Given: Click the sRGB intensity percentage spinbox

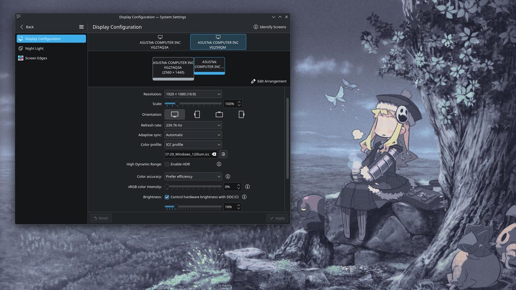Looking at the screenshot, I should (232, 187).
